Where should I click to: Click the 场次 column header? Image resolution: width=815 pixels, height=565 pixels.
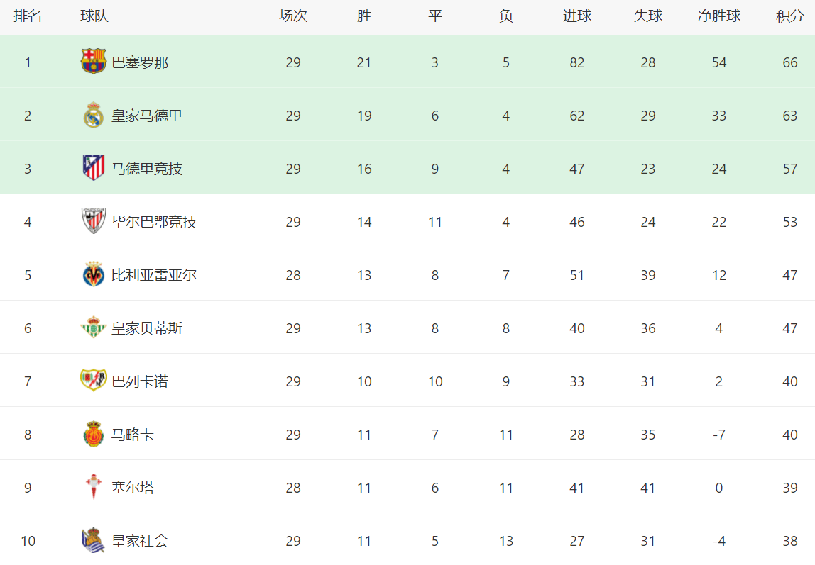[293, 16]
